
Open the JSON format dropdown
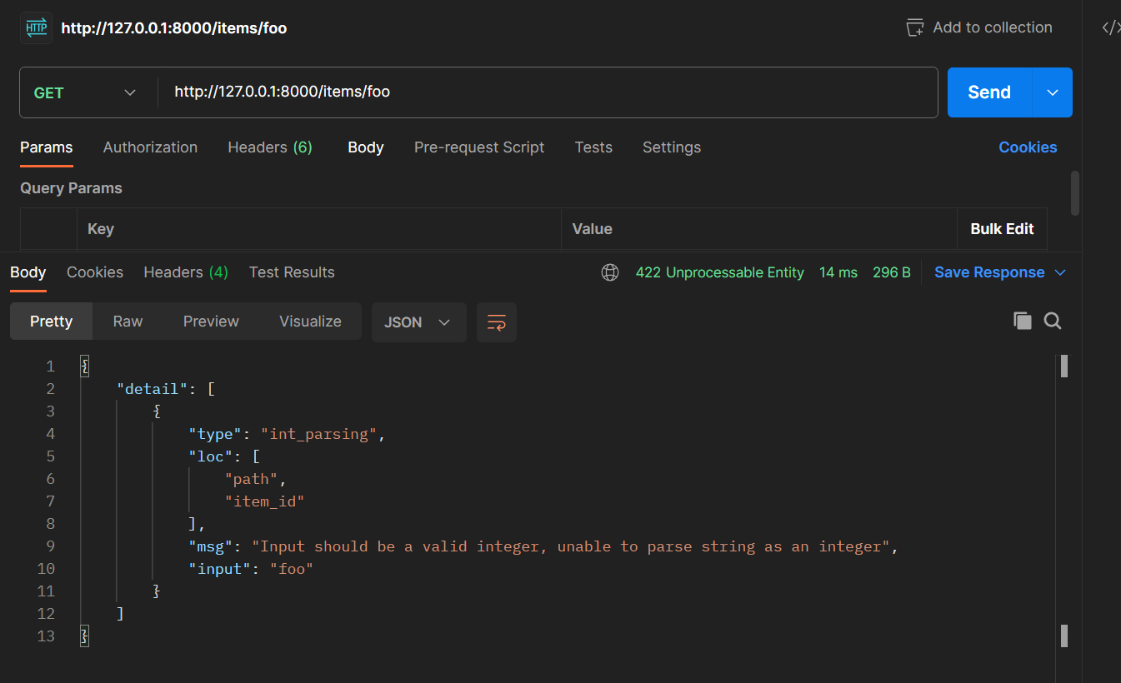coord(418,322)
